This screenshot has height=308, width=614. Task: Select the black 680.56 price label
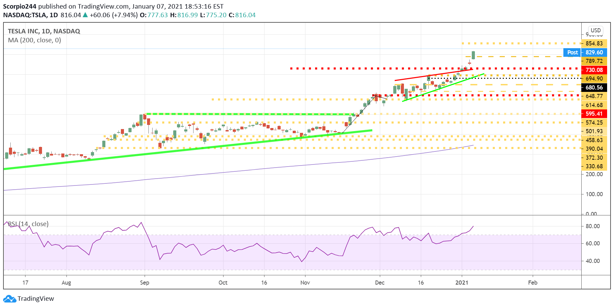click(x=594, y=87)
